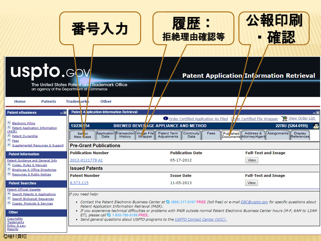Open Patents in the top navigation

click(48, 101)
